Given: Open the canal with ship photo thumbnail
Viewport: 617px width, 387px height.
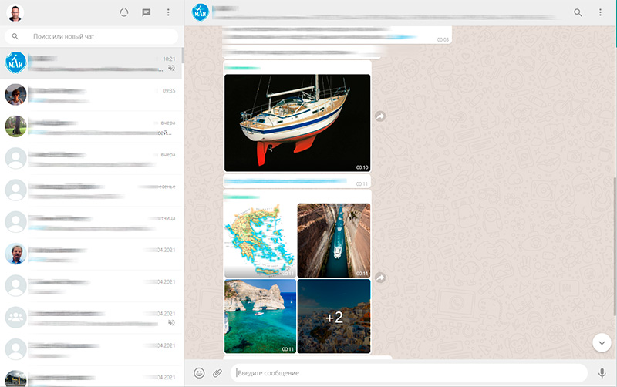Looking at the screenshot, I should (333, 240).
